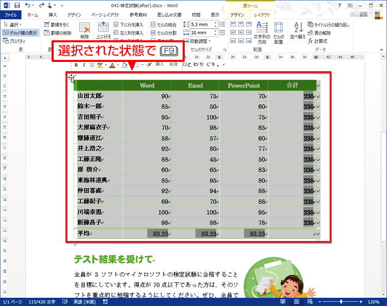The width and height of the screenshot is (387, 306).
Task: Switch to the 挿入 ribbon tab
Action: pyautogui.click(x=53, y=15)
